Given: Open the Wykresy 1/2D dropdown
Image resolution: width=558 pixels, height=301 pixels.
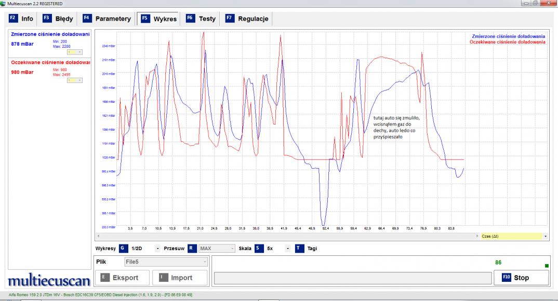Looking at the screenshot, I should pyautogui.click(x=157, y=248).
